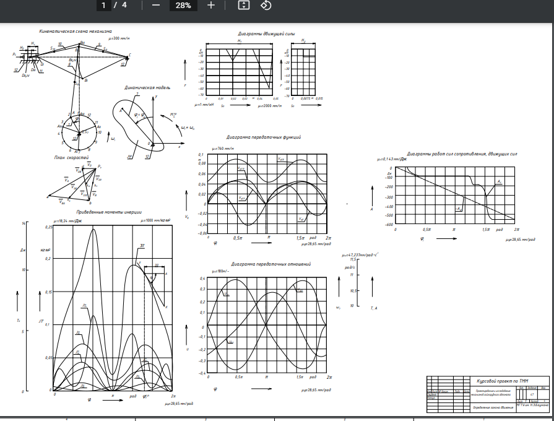The image size is (554, 421).
Task: Click the "Диаграмма передаточных отношений" title
Action: pos(271,264)
